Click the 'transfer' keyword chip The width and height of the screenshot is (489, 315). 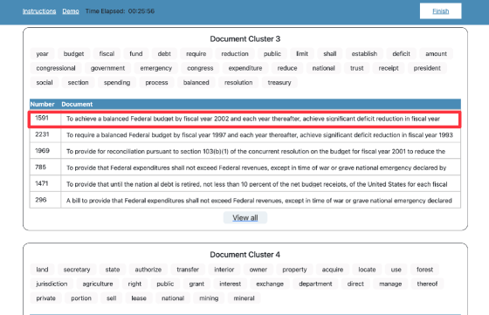188,270
